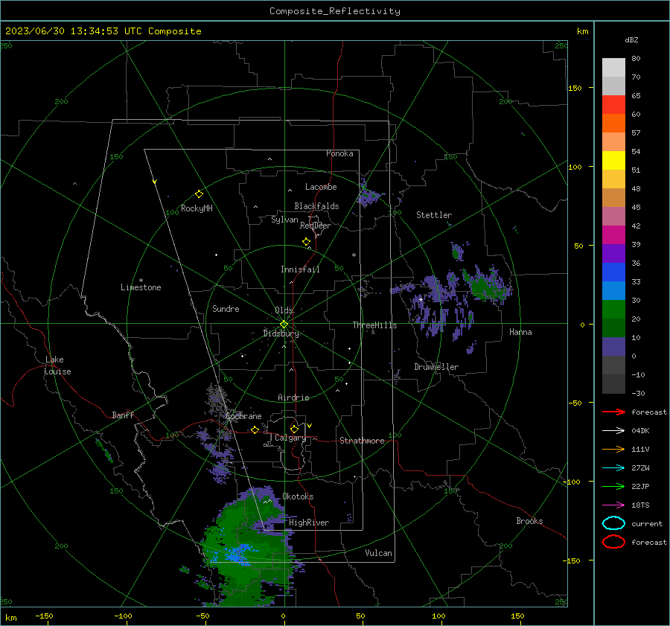
Task: Click the yellow diamond marker south of Cochrane
Action: pyautogui.click(x=255, y=430)
